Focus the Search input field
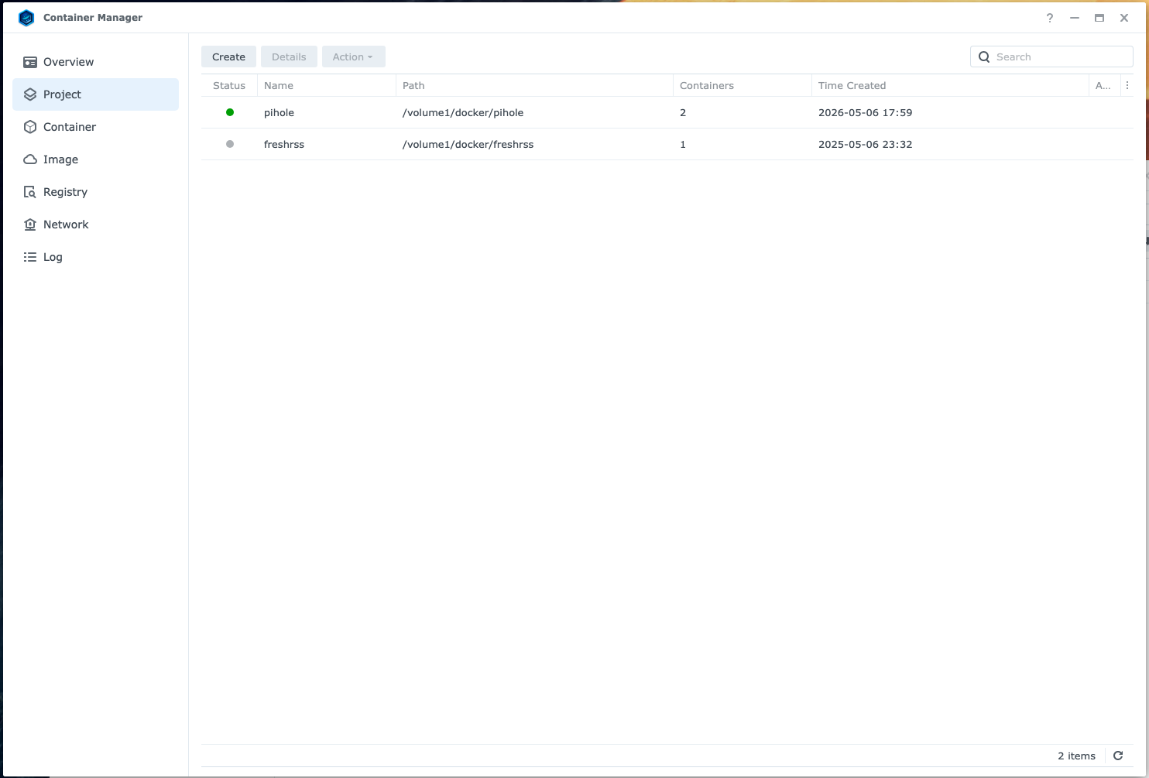 (1051, 57)
